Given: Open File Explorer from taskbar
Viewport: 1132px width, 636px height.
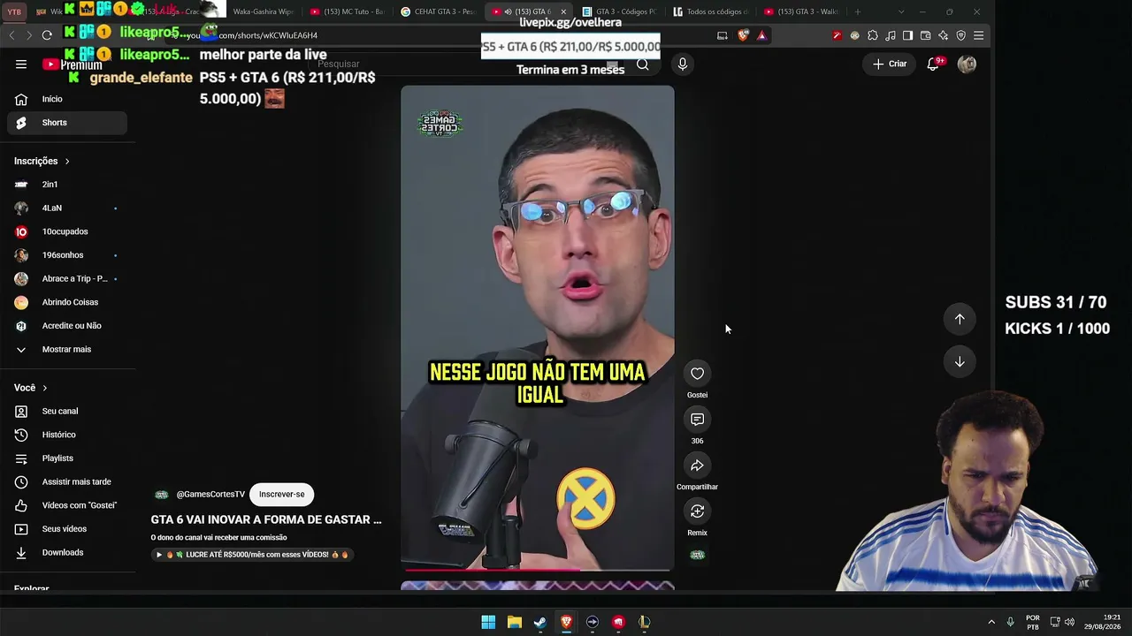Looking at the screenshot, I should (x=514, y=622).
